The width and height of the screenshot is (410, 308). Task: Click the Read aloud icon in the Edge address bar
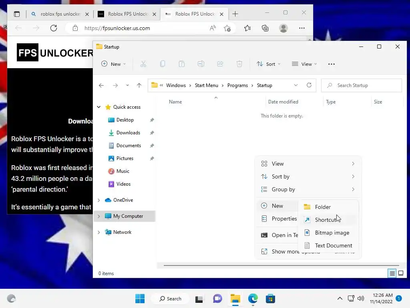point(213,28)
